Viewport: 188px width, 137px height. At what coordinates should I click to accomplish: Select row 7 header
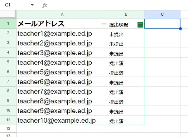[8, 82]
